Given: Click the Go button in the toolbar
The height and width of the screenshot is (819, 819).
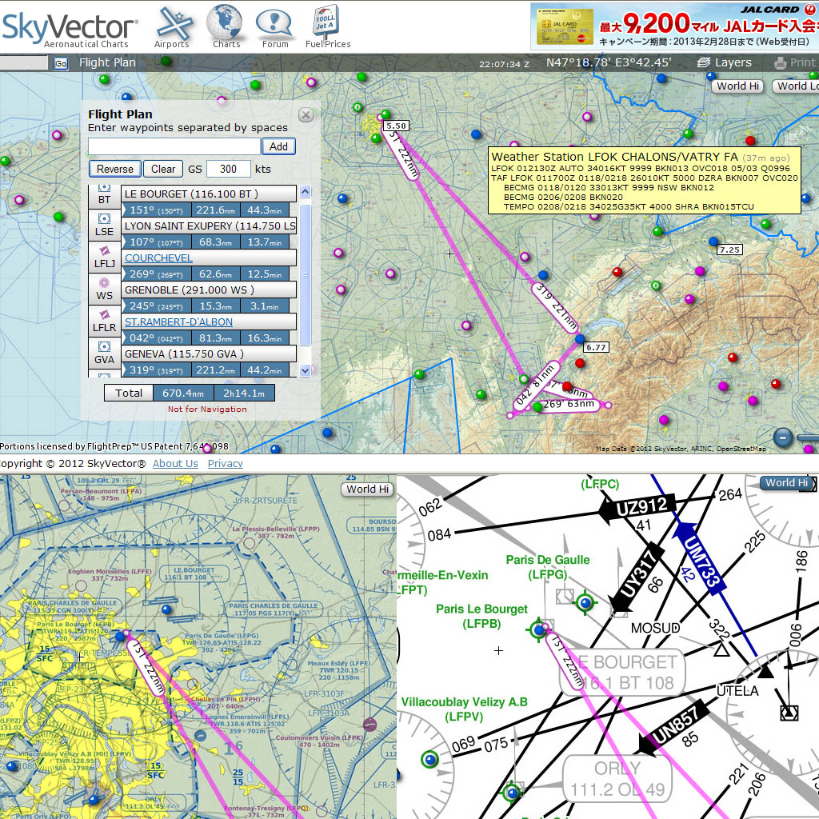Looking at the screenshot, I should (61, 63).
